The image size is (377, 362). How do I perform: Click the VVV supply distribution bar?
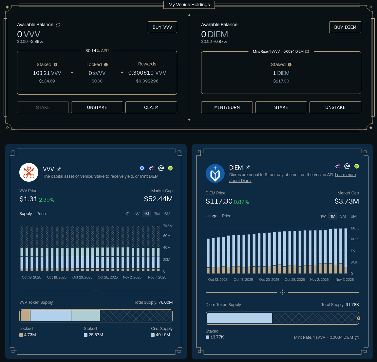96,316
